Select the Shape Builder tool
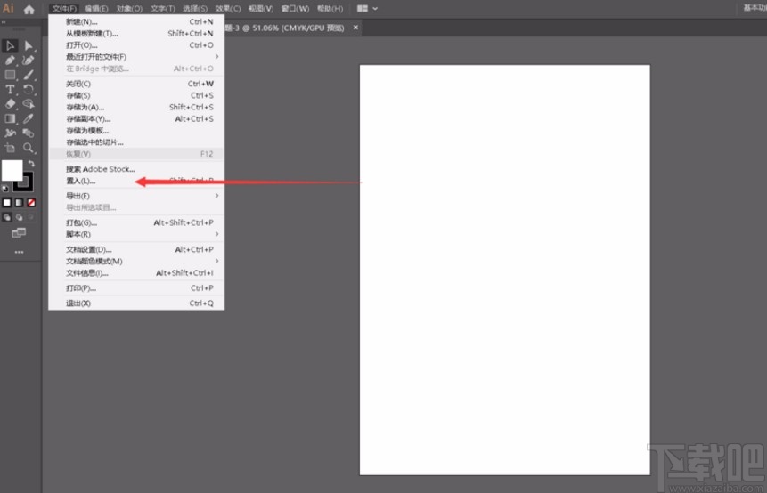The image size is (767, 493). coord(29,103)
